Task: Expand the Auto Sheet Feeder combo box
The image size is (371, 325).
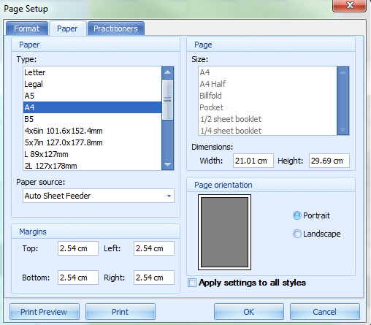Action: pos(99,196)
